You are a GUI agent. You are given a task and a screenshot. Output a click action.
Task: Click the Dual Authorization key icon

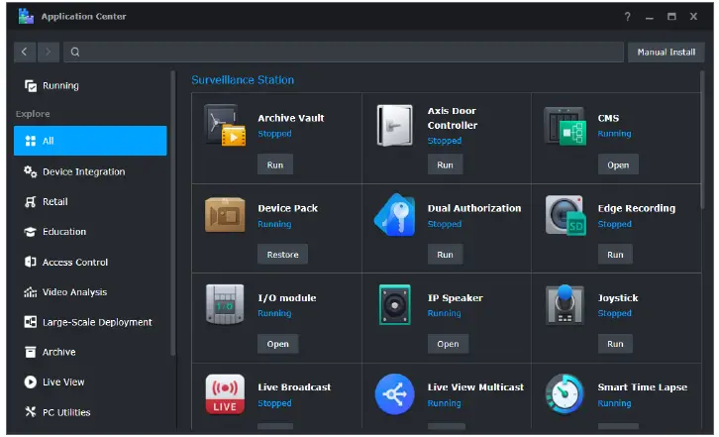tap(395, 215)
